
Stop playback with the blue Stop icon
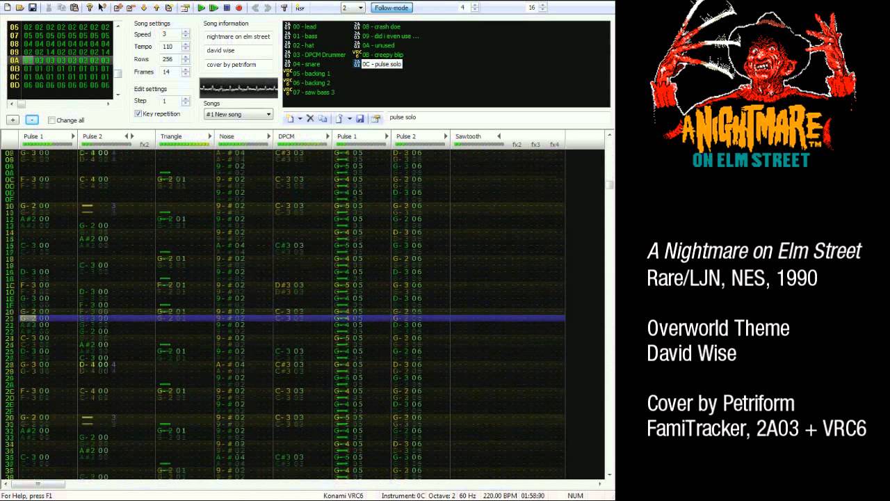tap(227, 8)
